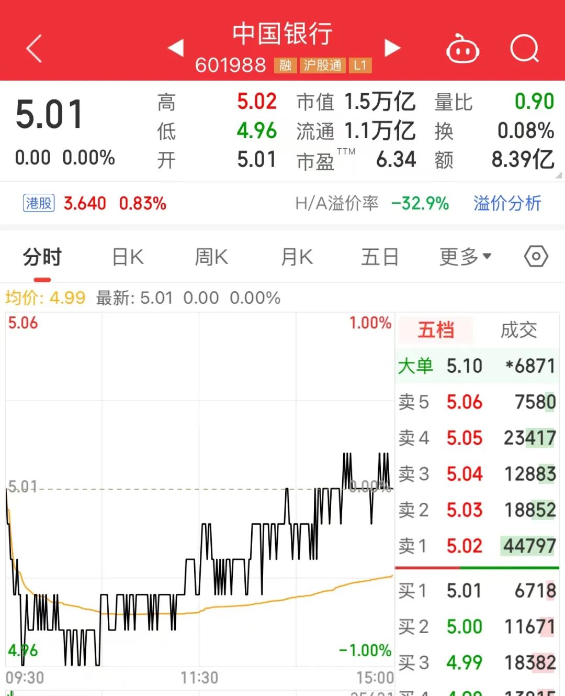Switch to next stock with right triangle
Screen dimensions: 565x696
[x=392, y=48]
